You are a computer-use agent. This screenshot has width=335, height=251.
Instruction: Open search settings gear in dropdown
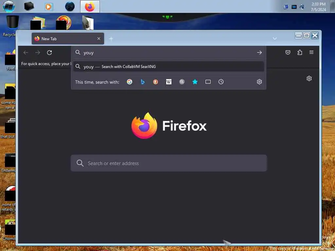pos(259,82)
